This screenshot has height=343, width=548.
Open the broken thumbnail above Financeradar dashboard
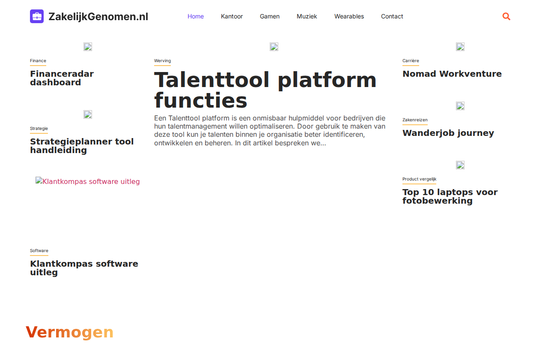[88, 47]
